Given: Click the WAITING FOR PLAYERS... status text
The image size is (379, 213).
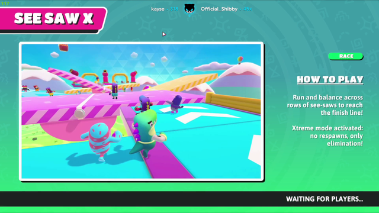Looking at the screenshot, I should click(x=325, y=199).
